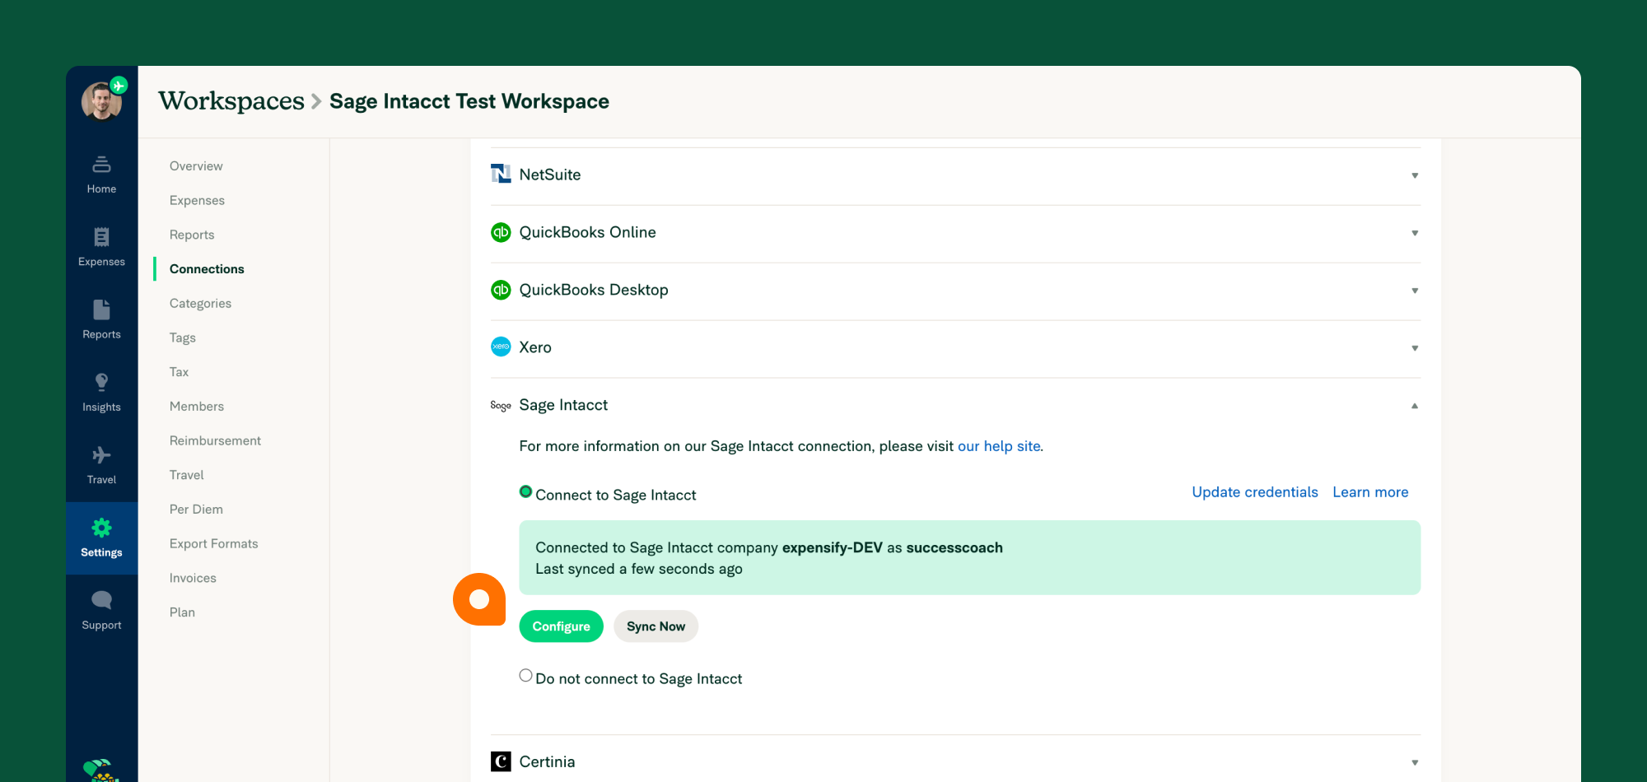Viewport: 1647px width, 782px height.
Task: Click the Configure button
Action: 561,626
